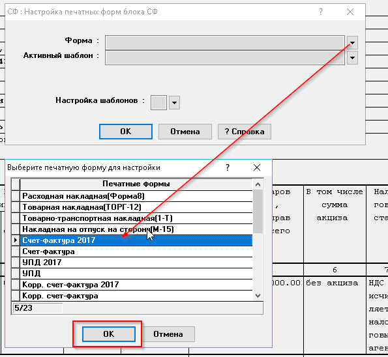This screenshot has width=388, height=357.
Task: Select Корр. счет-фактура 2017 row
Action: click(136, 285)
